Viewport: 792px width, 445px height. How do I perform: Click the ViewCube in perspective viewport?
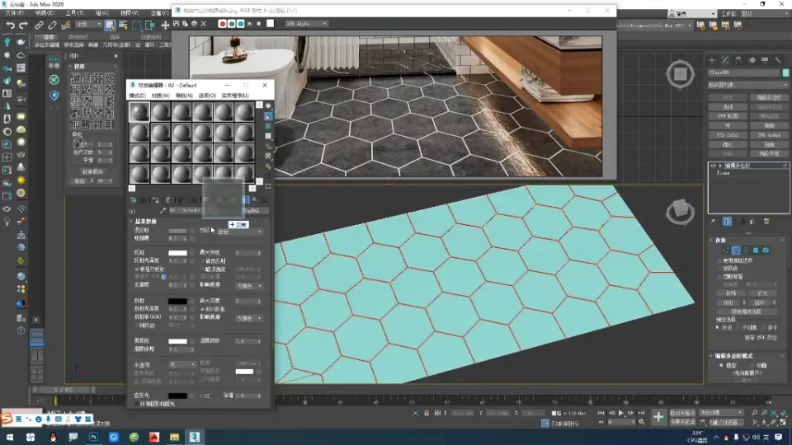(680, 211)
